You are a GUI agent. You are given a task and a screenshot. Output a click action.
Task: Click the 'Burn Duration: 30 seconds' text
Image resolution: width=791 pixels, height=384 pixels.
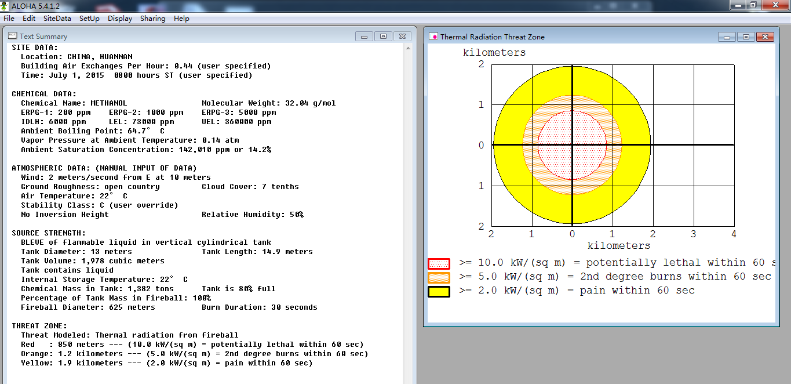pyautogui.click(x=260, y=307)
